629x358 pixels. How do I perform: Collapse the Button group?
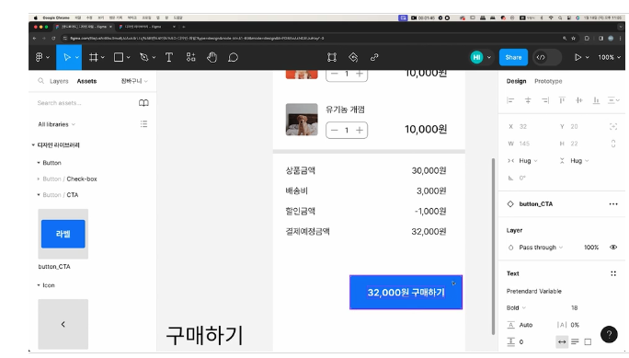(39, 163)
